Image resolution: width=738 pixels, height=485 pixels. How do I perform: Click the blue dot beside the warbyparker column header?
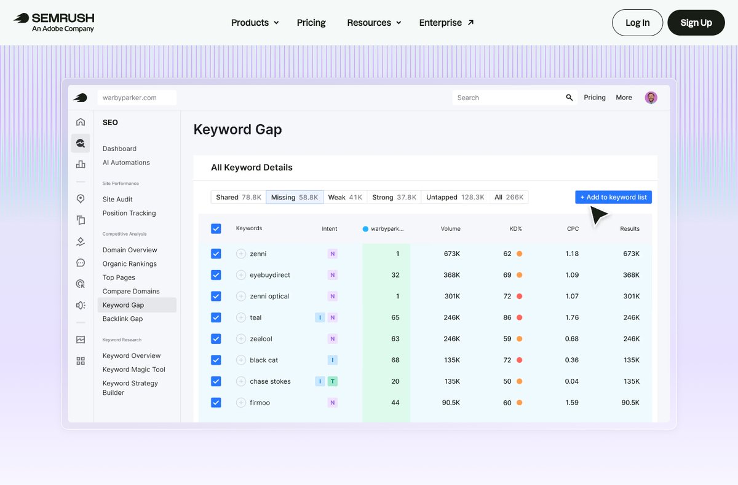(365, 229)
